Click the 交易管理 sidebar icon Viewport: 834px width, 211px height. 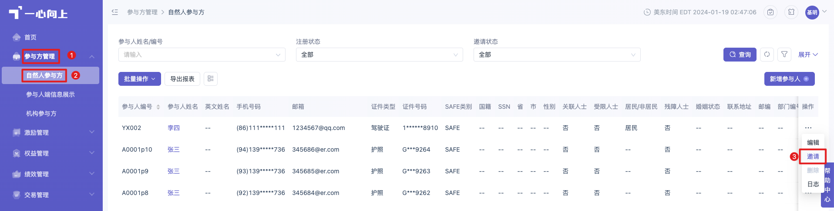pos(17,195)
